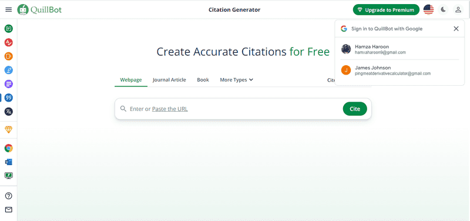Open the user account profile icon
Viewport: 470px width, 221px height.
click(458, 9)
